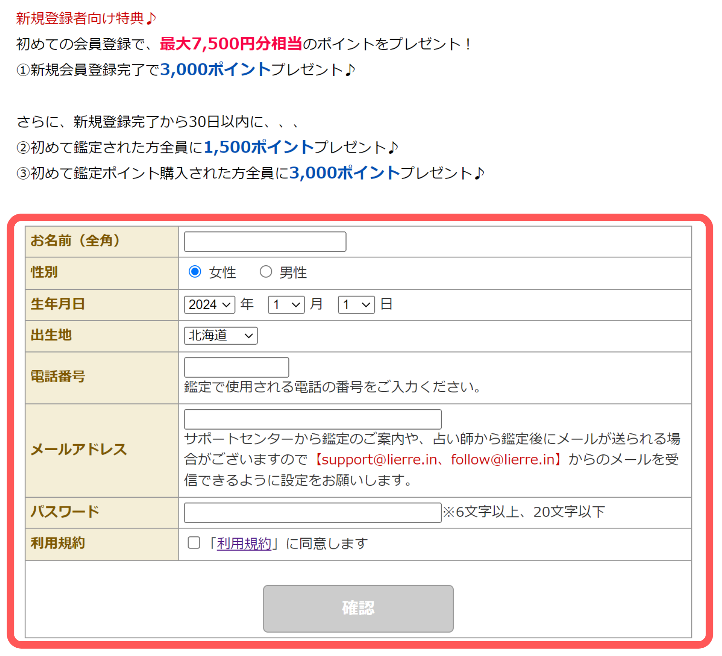Click the 男性 label text
This screenshot has height=656, width=722.
pyautogui.click(x=293, y=273)
